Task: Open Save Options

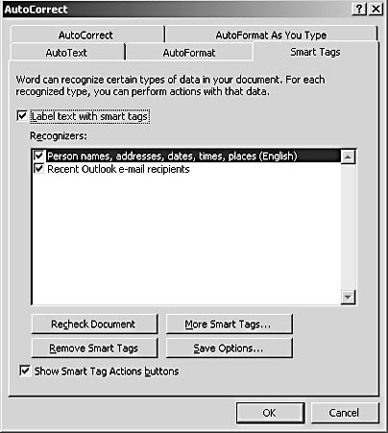Action: (x=230, y=348)
